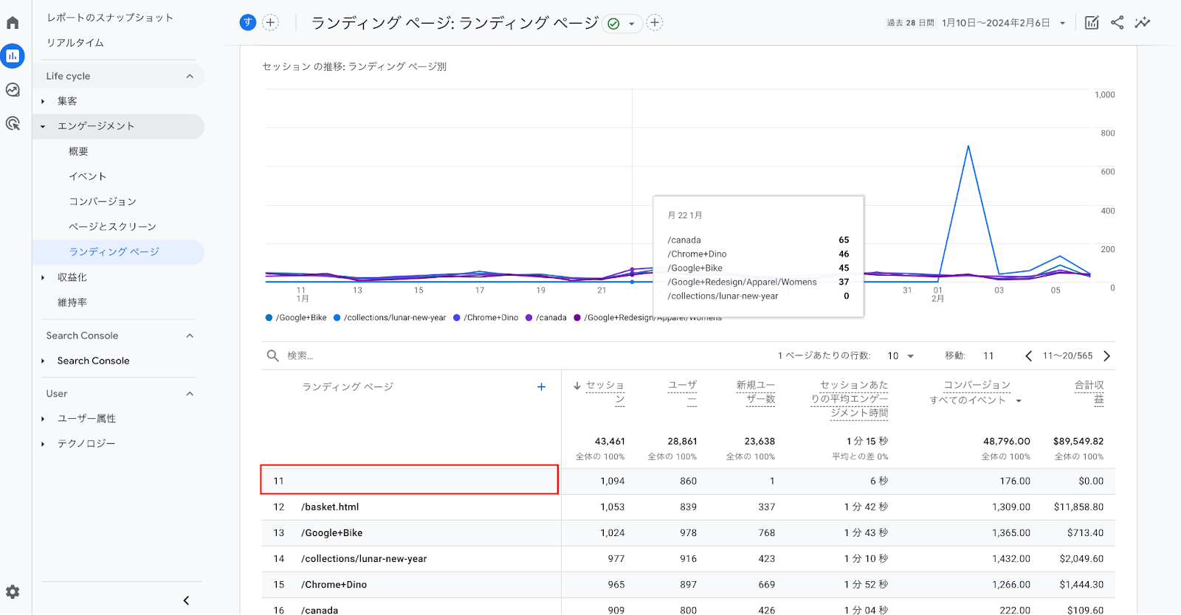The height and width of the screenshot is (615, 1181).
Task: Click the /basket.html table row
Action: point(688,507)
